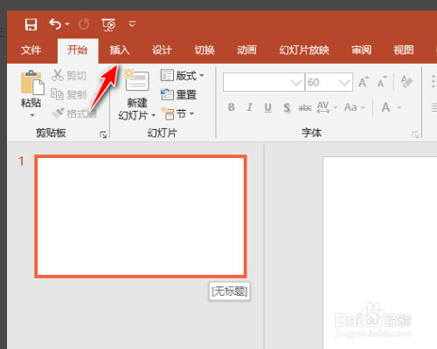Open the 设计 ribbon tab
437x349 pixels.
point(162,50)
